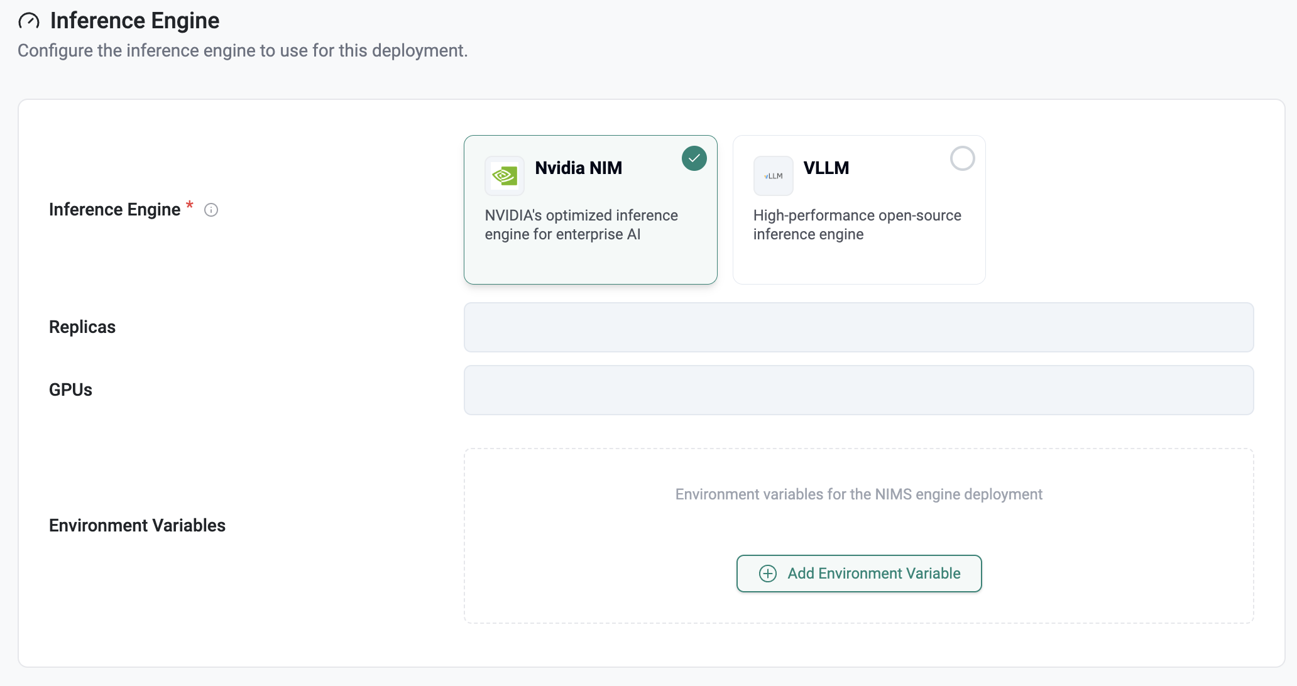Click the VLLM description text
This screenshot has height=686, width=1297.
[x=857, y=225]
